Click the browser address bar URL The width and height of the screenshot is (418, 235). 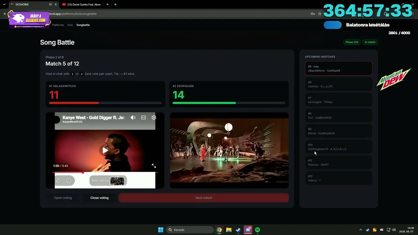pyautogui.click(x=72, y=14)
